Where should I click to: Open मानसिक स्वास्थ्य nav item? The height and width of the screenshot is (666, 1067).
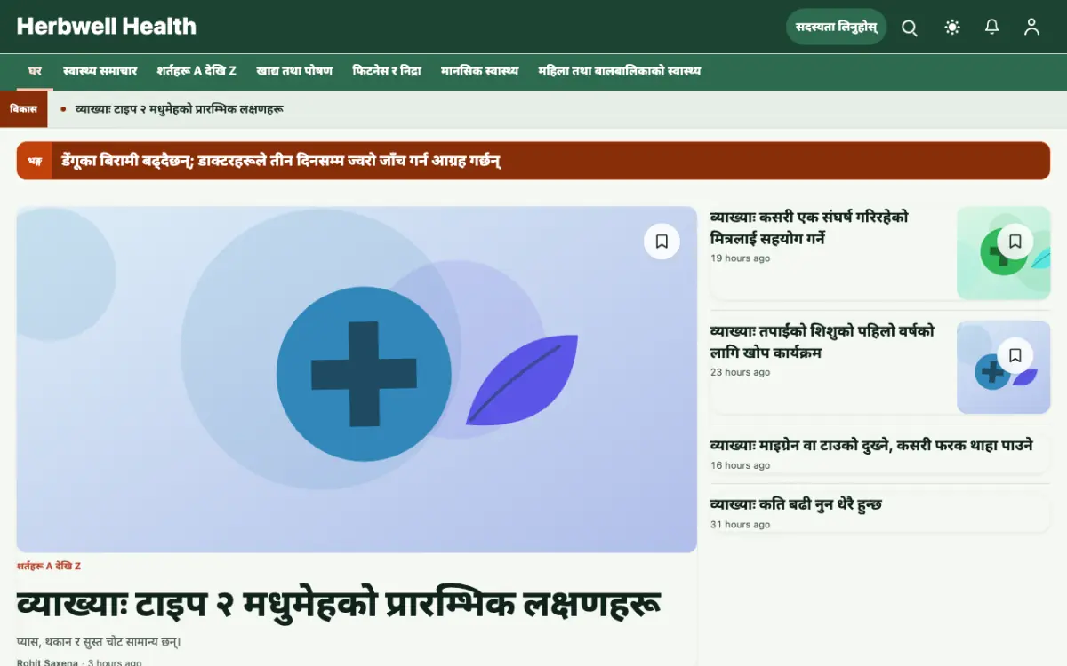coord(480,71)
